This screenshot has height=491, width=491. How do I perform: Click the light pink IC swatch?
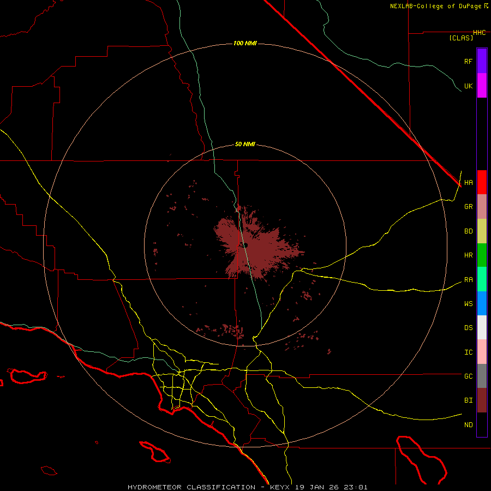click(482, 352)
